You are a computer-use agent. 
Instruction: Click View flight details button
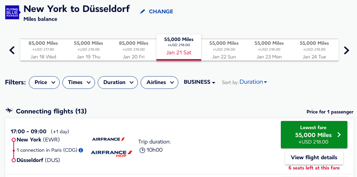(314, 158)
